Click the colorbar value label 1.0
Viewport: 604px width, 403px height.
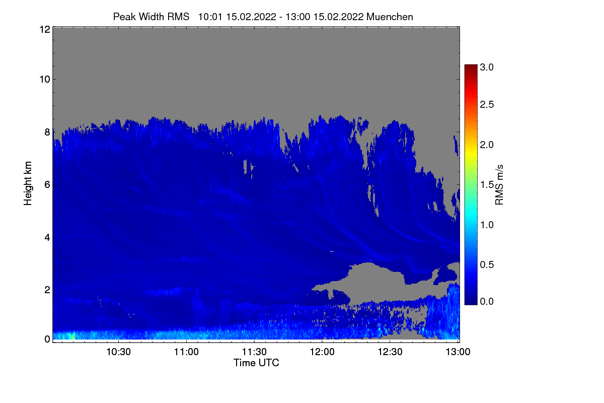click(x=487, y=225)
